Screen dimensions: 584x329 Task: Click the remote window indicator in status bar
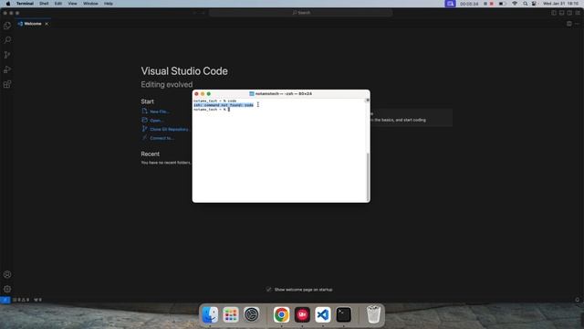click(x=5, y=300)
